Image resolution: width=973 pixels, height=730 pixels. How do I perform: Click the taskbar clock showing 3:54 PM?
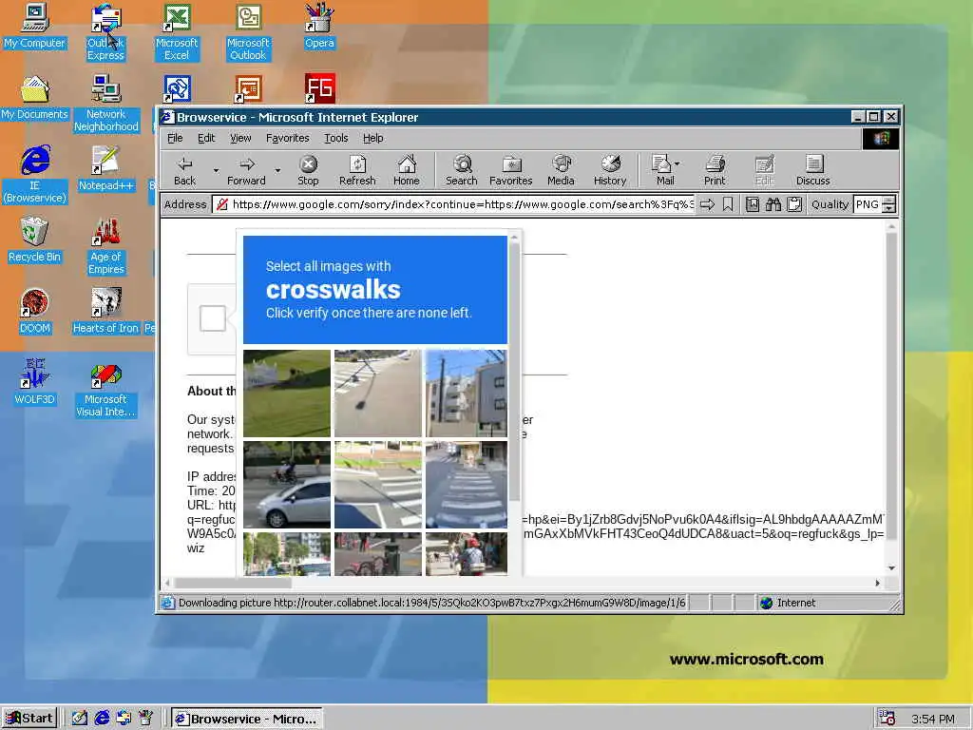pyautogui.click(x=933, y=719)
